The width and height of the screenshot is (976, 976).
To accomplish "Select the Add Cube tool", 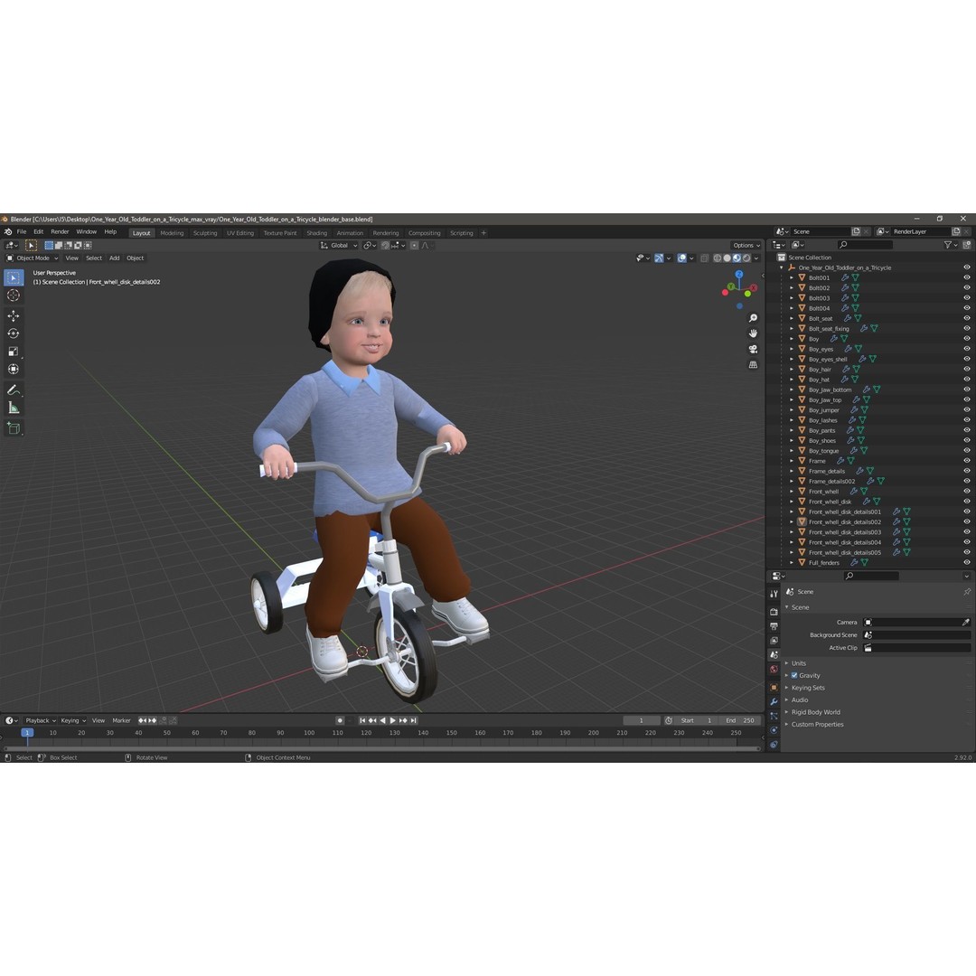I will (x=13, y=428).
